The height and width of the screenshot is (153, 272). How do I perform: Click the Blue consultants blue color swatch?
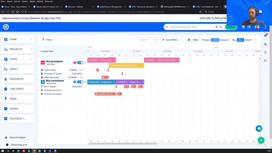75,82
